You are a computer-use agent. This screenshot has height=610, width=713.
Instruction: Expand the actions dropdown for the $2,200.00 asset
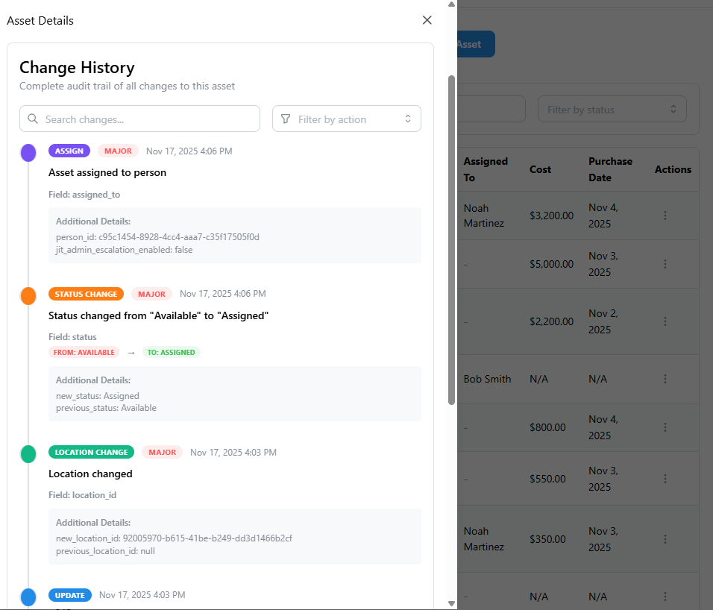tap(665, 321)
